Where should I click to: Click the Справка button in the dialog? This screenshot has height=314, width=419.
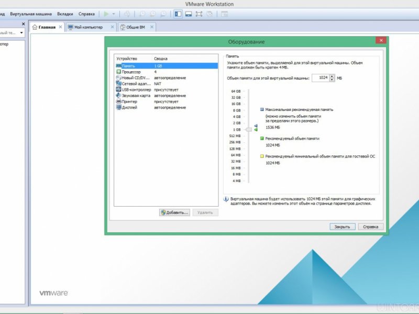click(x=371, y=227)
